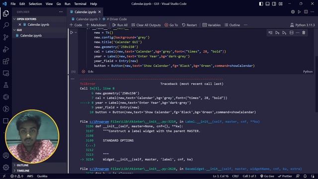
Task: Click Run All cells
Action: [x=120, y=25]
